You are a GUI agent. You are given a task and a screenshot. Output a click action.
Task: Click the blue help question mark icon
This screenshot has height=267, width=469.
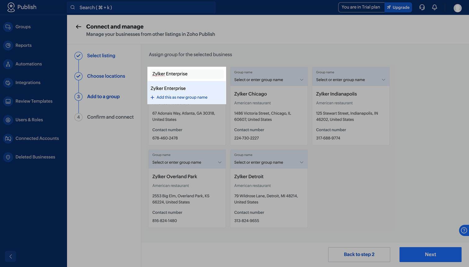coord(464,230)
